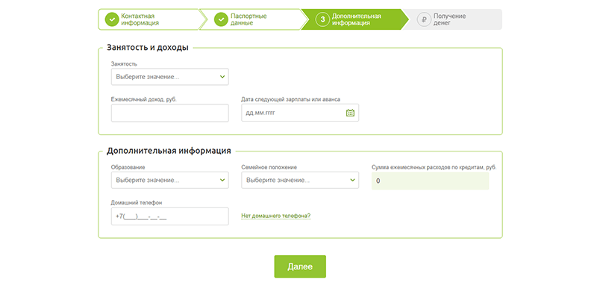The width and height of the screenshot is (597, 291).
Task: Open the calendar icon in salary date field
Action: pyautogui.click(x=350, y=113)
